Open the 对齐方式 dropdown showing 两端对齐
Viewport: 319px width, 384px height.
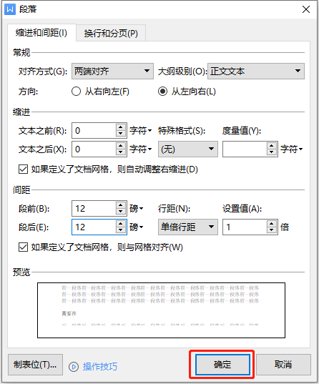point(112,72)
